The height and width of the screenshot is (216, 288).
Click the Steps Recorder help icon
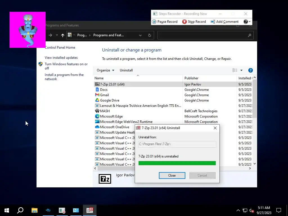pos(246,22)
